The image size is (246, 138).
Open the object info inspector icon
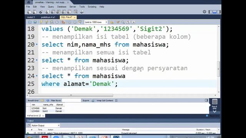coord(41,12)
